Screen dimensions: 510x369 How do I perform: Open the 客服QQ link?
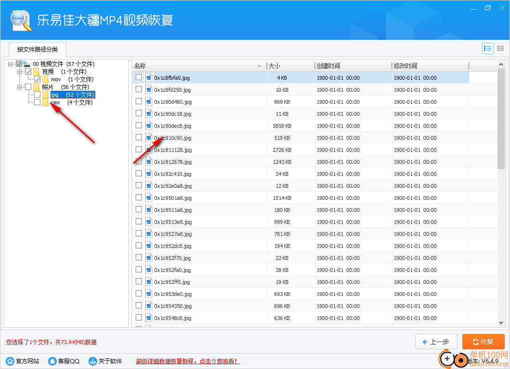pos(69,361)
